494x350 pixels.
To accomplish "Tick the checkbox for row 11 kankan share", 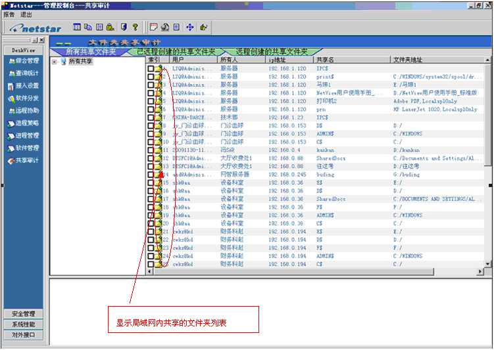I will pos(151,150).
